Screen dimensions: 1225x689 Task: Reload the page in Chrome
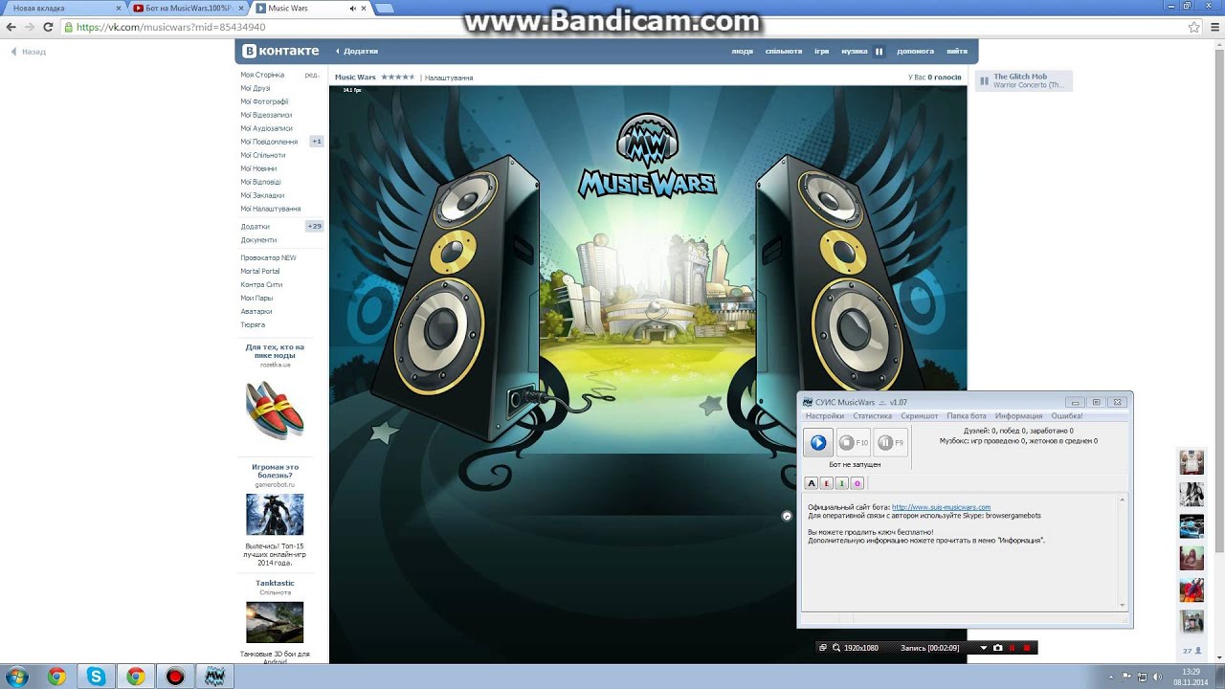[48, 27]
